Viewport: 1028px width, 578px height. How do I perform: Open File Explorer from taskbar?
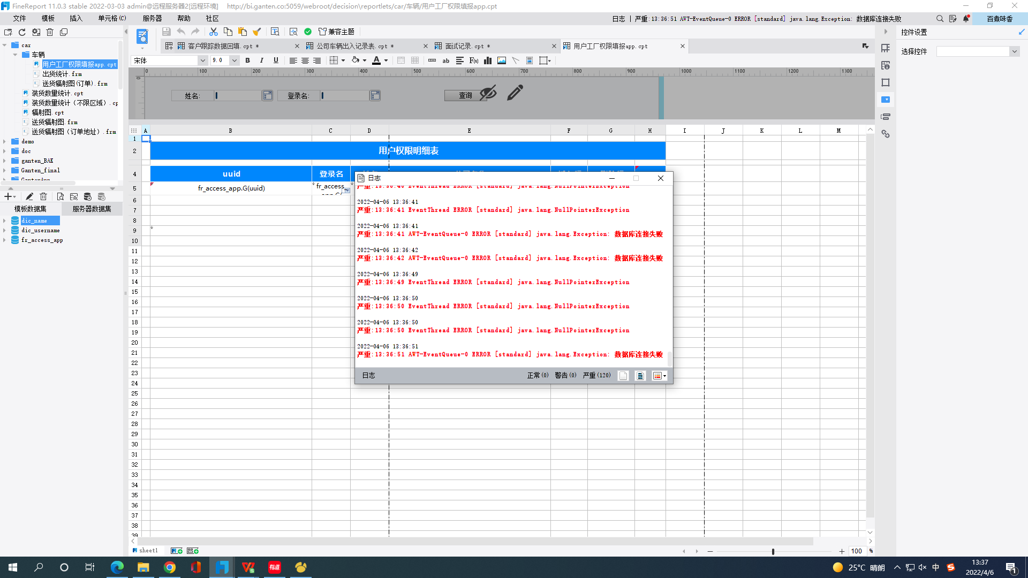[143, 567]
